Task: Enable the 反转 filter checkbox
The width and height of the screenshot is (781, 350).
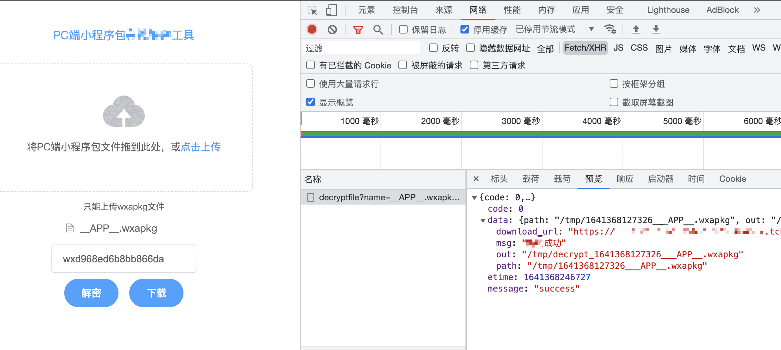Action: [433, 48]
